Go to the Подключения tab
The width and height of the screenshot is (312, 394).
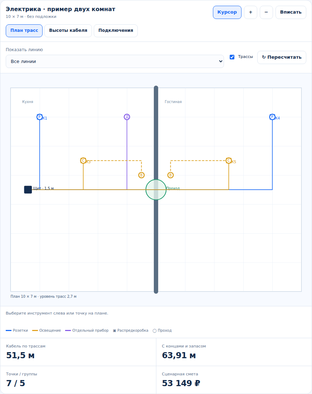116,31
